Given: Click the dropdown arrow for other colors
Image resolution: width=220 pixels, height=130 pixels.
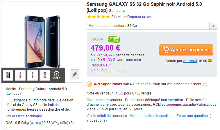Looking at the screenshot, I should point(213,26).
